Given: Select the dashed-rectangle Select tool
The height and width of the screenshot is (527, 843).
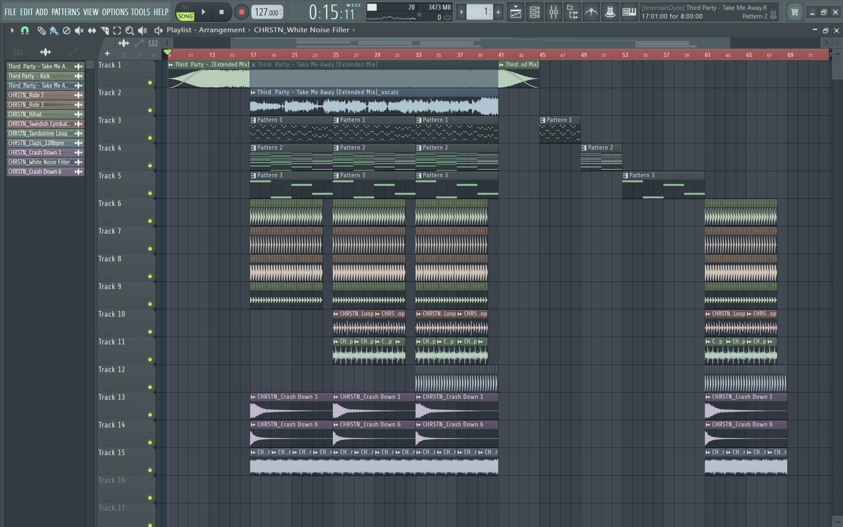Looking at the screenshot, I should click(117, 30).
